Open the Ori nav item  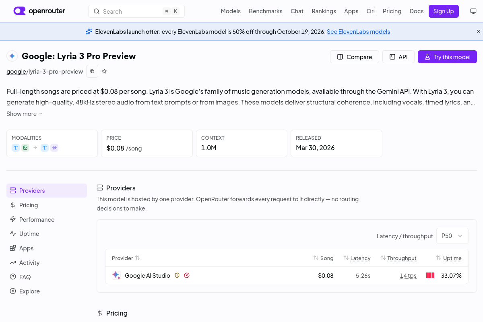point(371,11)
